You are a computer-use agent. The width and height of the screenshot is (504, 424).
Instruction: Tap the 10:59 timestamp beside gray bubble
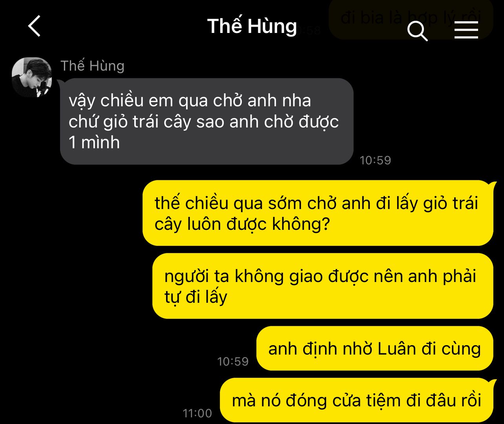click(375, 160)
